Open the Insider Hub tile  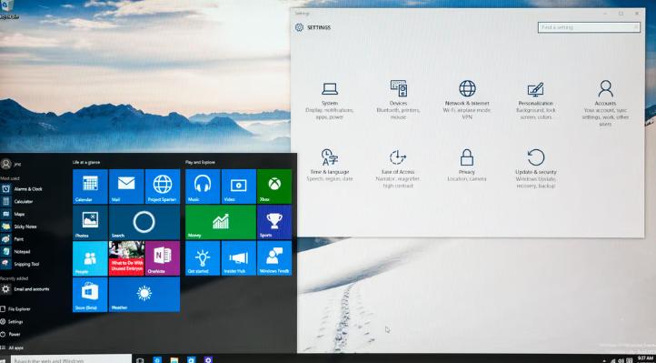point(238,258)
